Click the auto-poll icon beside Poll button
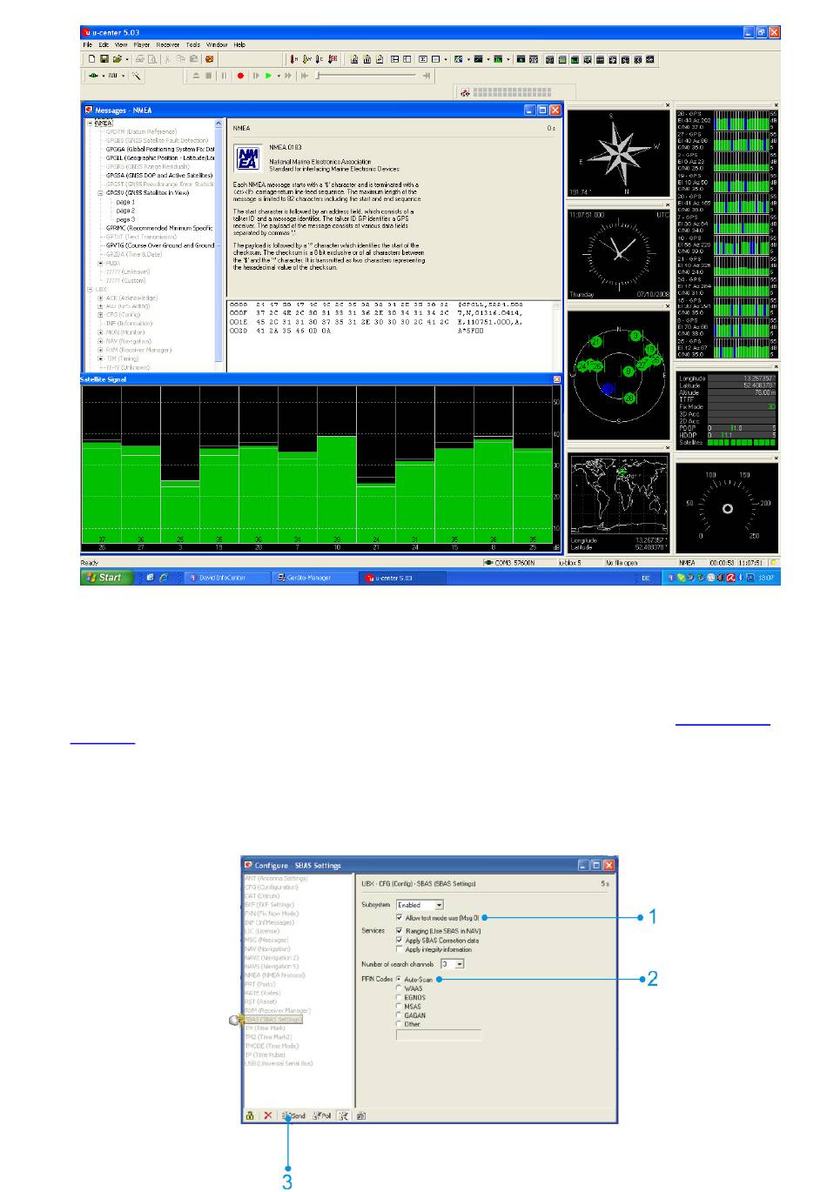This screenshot has width=827, height=1192. tap(343, 1115)
